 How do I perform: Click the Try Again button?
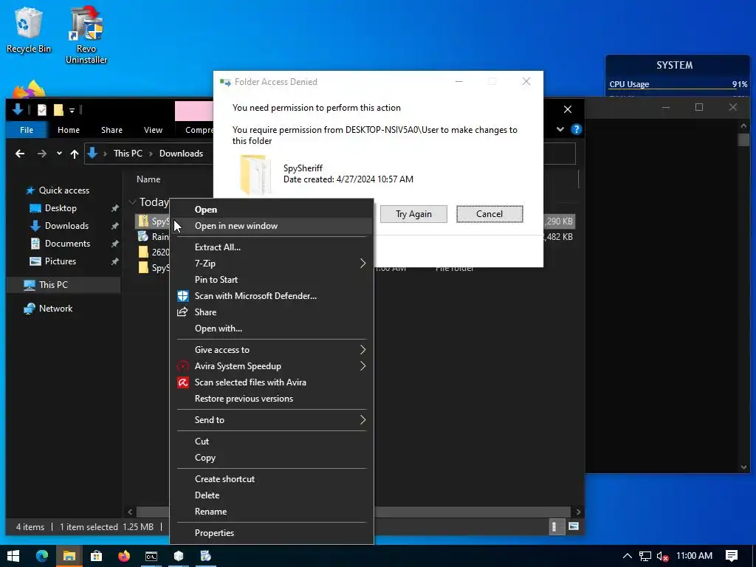tap(413, 214)
